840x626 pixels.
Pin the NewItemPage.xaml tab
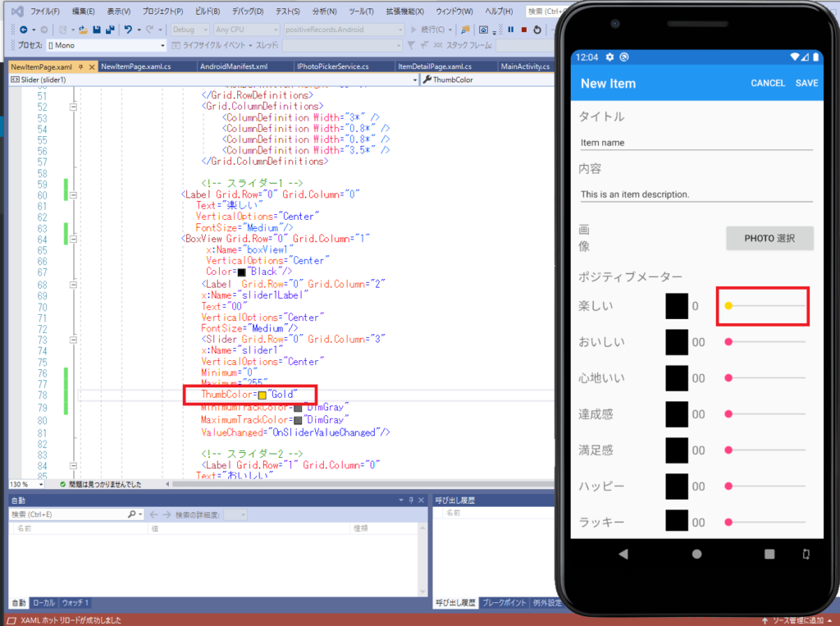coord(80,66)
